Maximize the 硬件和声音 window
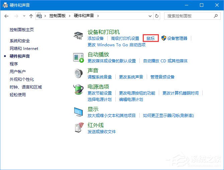This screenshot has width=224, height=170. (201, 5)
